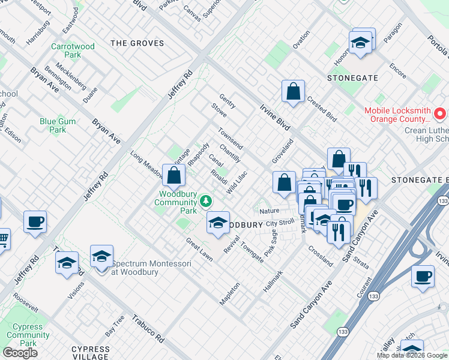Open the topmost shopping bag marker in the cluster

pos(339,160)
